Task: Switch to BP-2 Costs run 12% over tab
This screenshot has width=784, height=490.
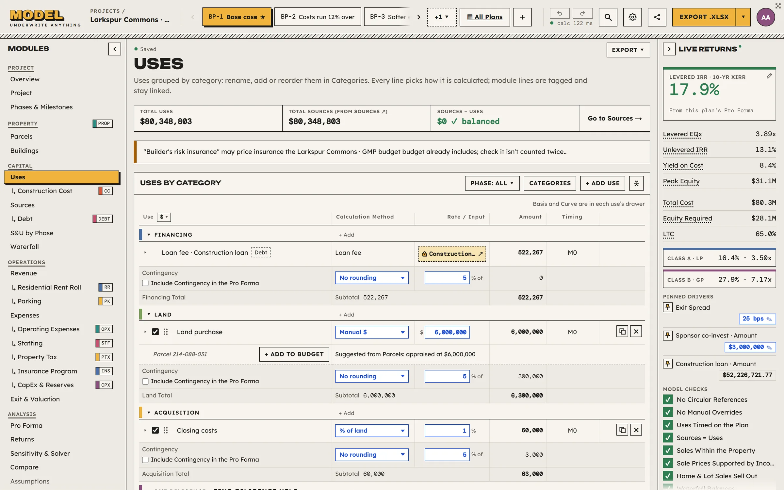Action: point(318,17)
